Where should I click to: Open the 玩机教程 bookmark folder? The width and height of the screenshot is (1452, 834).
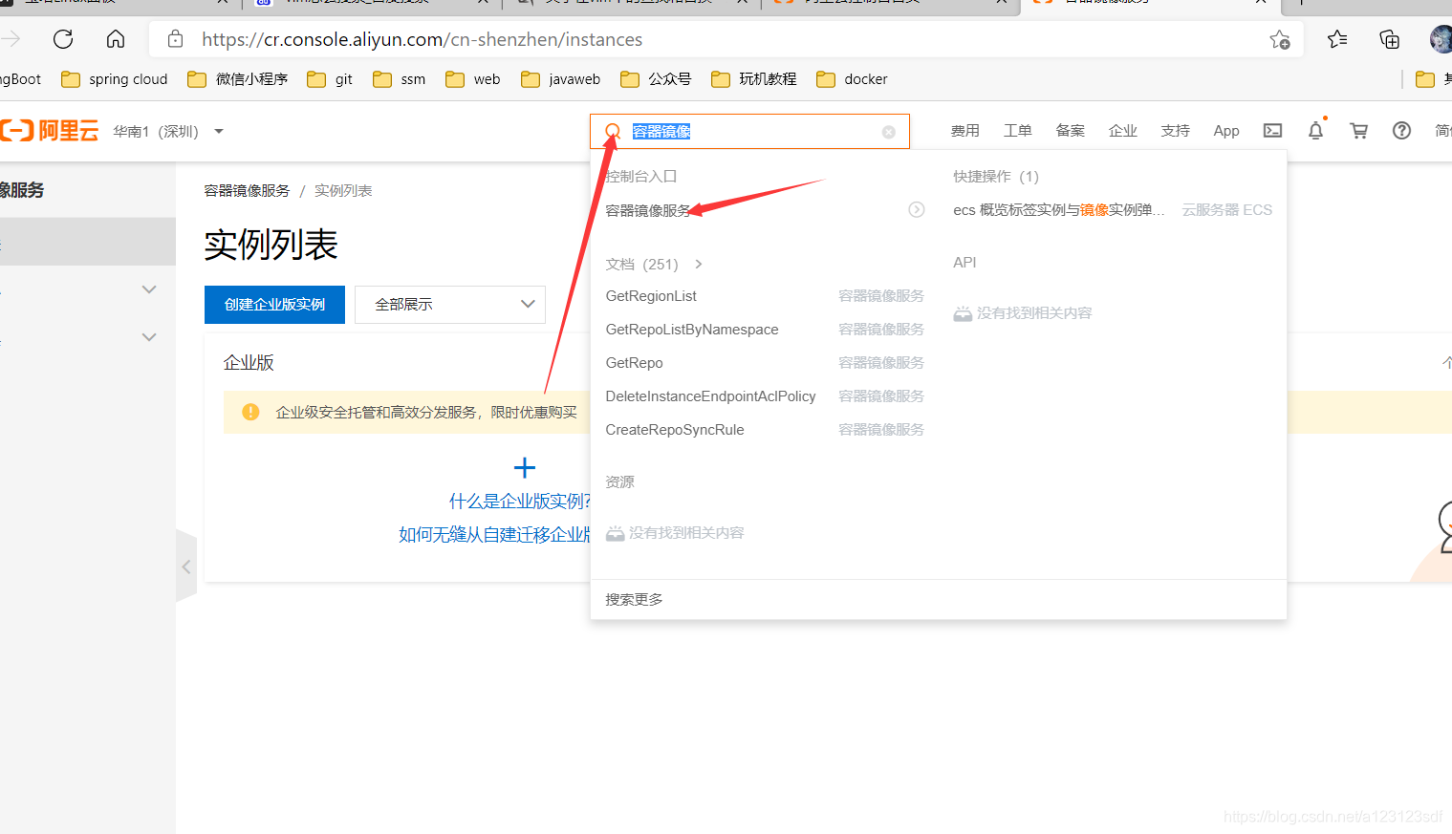click(754, 79)
